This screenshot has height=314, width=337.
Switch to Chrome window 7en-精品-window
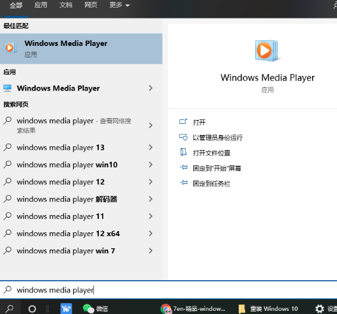tap(193, 309)
